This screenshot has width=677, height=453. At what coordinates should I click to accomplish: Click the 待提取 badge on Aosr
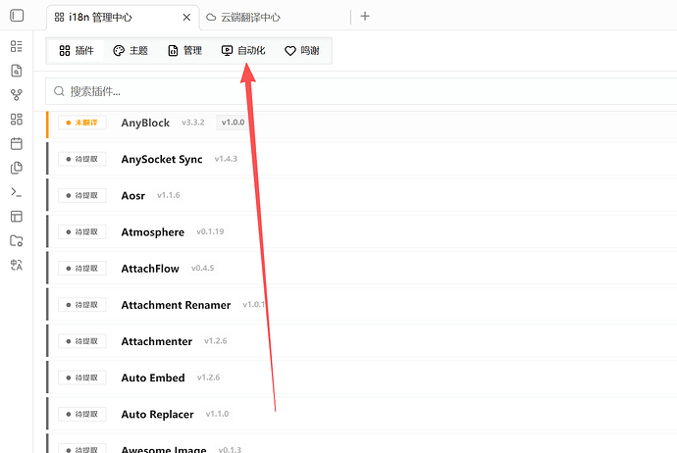coord(82,195)
